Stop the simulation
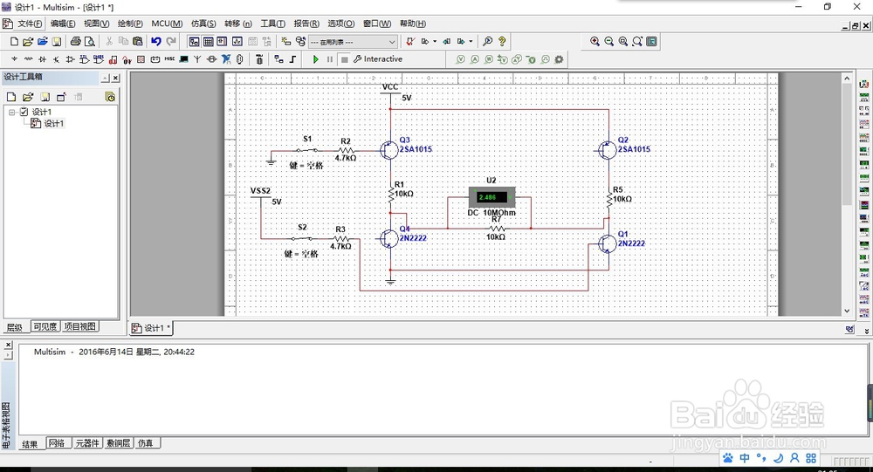Image resolution: width=873 pixels, height=472 pixels. pyautogui.click(x=345, y=59)
